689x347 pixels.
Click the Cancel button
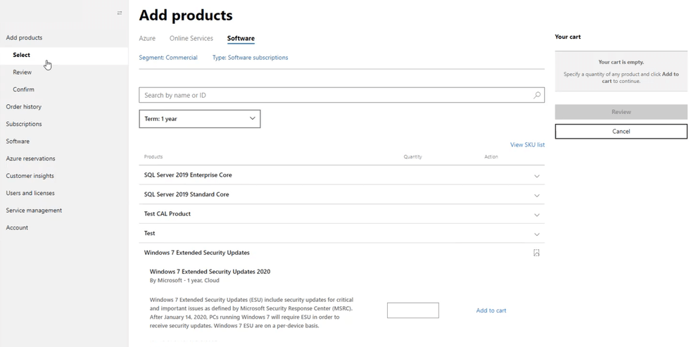coord(621,131)
